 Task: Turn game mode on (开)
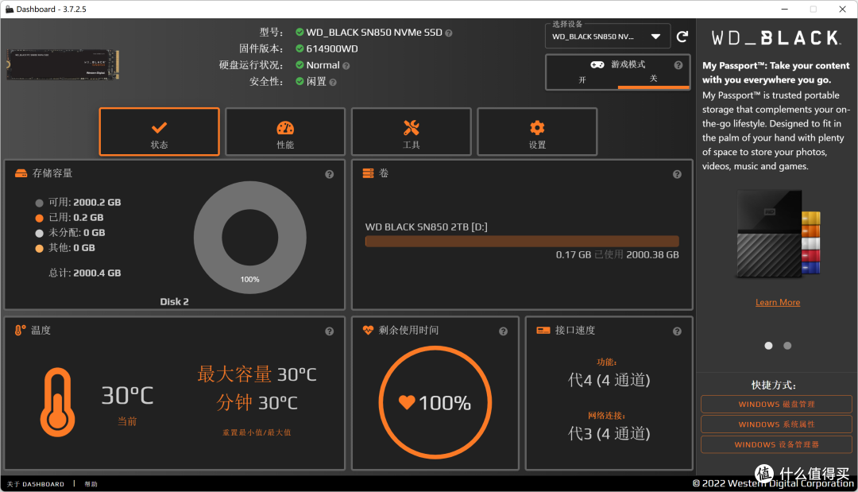pos(582,80)
